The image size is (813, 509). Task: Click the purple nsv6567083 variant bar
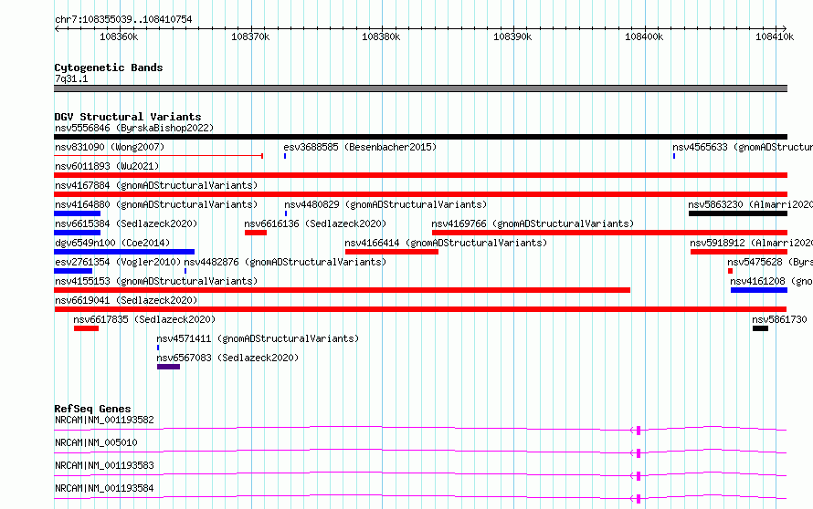(168, 367)
